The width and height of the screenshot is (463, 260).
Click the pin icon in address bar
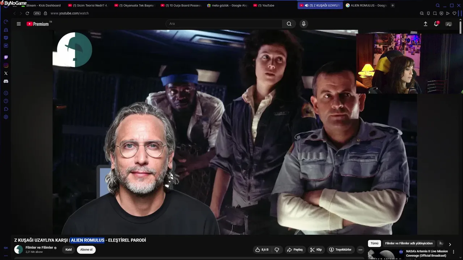click(x=428, y=13)
